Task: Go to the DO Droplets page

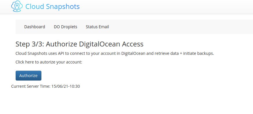Action: coord(65,27)
